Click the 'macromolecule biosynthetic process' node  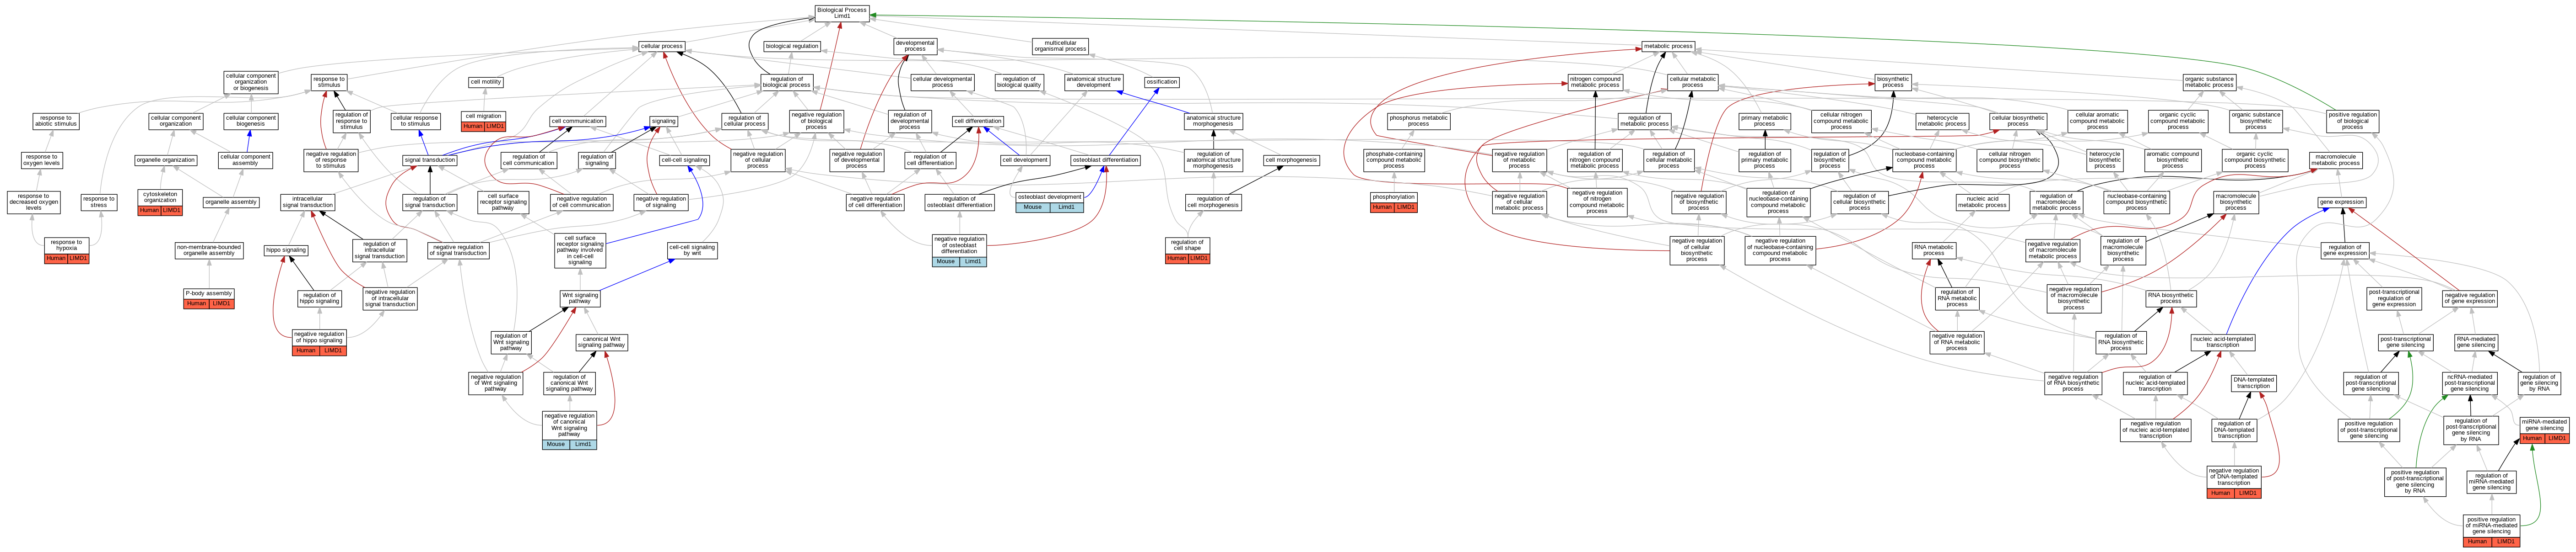pyautogui.click(x=2236, y=202)
